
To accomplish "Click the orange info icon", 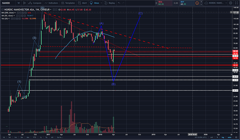I will point(197,3).
